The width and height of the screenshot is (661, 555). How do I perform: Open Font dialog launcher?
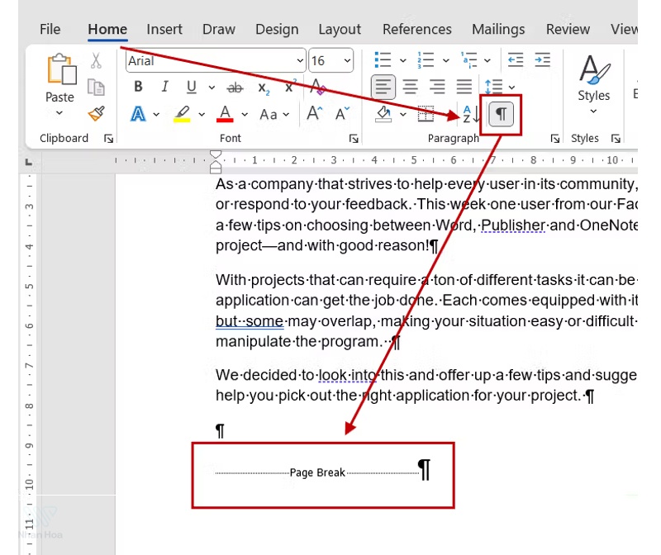point(354,139)
